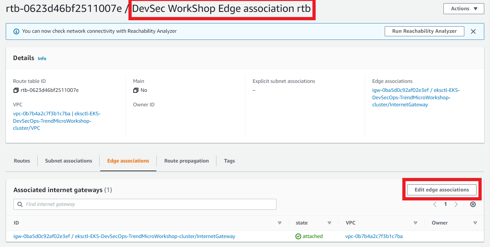Screen dimensions: 490x247
Task: Switch to Subnet associations tab
Action: point(69,161)
